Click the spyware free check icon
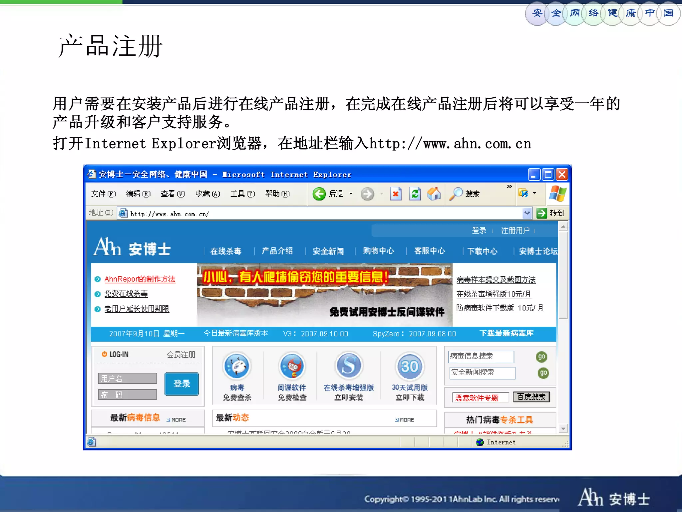682x512 pixels. click(x=292, y=366)
